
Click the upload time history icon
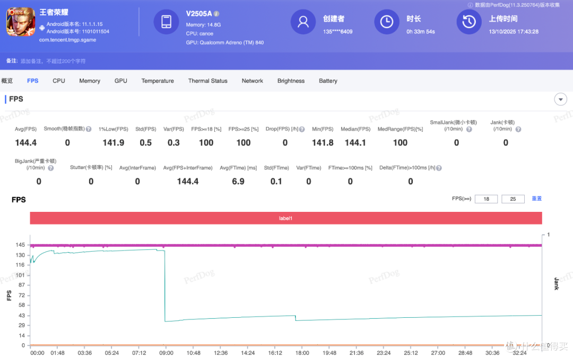(469, 22)
